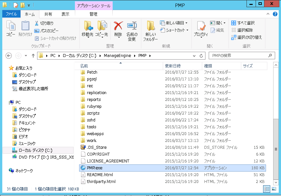
Task: Switch to Share (共有) tab
Action: 48,14
